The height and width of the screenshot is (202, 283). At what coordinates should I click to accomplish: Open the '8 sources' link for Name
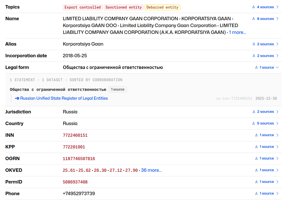pyautogui.click(x=265, y=19)
